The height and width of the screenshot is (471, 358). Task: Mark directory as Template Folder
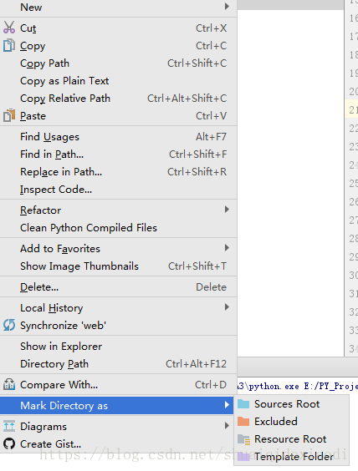pyautogui.click(x=292, y=457)
